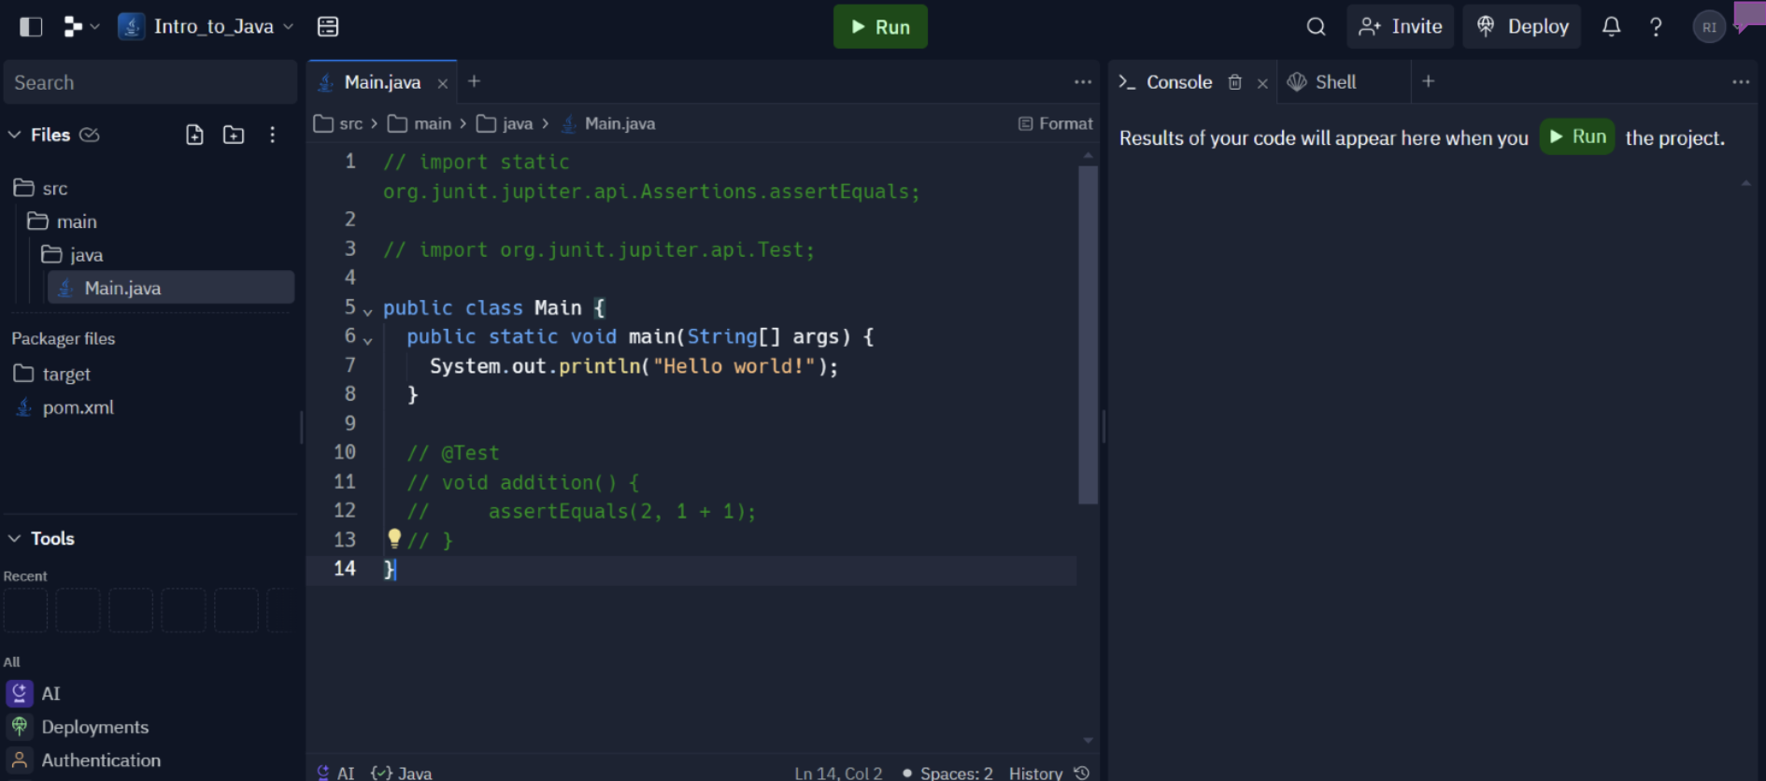Add a new tab in the console pane
This screenshot has width=1766, height=781.
tap(1428, 81)
